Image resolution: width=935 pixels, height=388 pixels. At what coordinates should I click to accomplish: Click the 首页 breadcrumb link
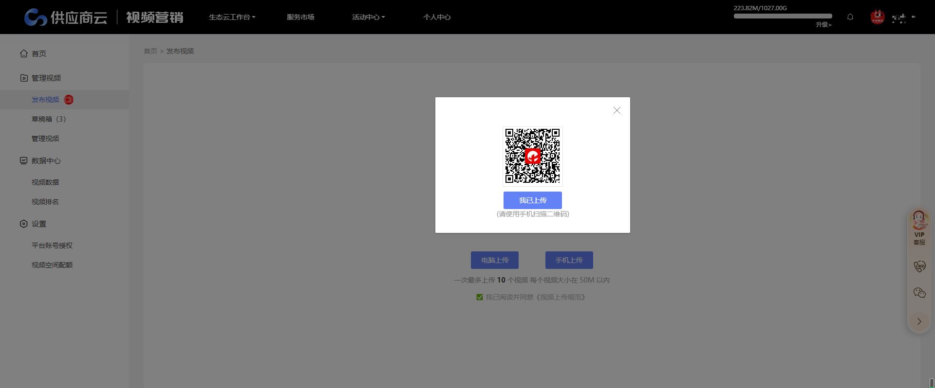pos(150,51)
